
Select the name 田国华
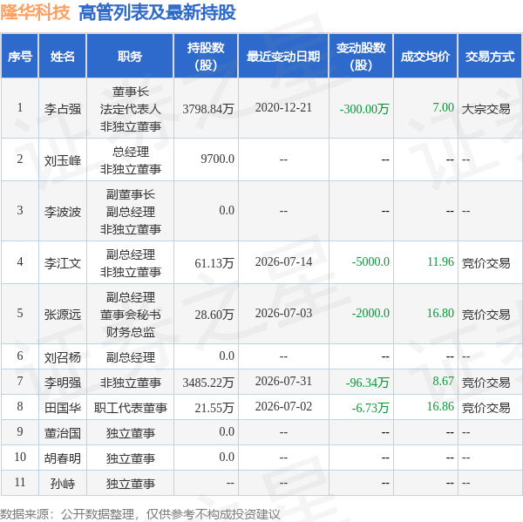click(63, 408)
